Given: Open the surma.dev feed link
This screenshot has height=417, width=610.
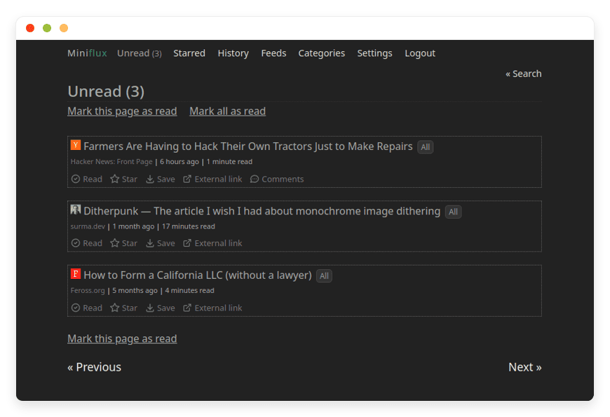Looking at the screenshot, I should click(x=88, y=226).
